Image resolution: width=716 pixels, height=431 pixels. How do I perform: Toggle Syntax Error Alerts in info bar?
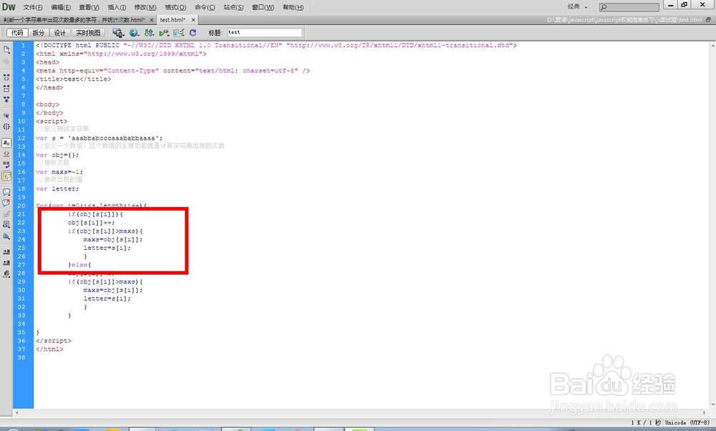[6, 176]
